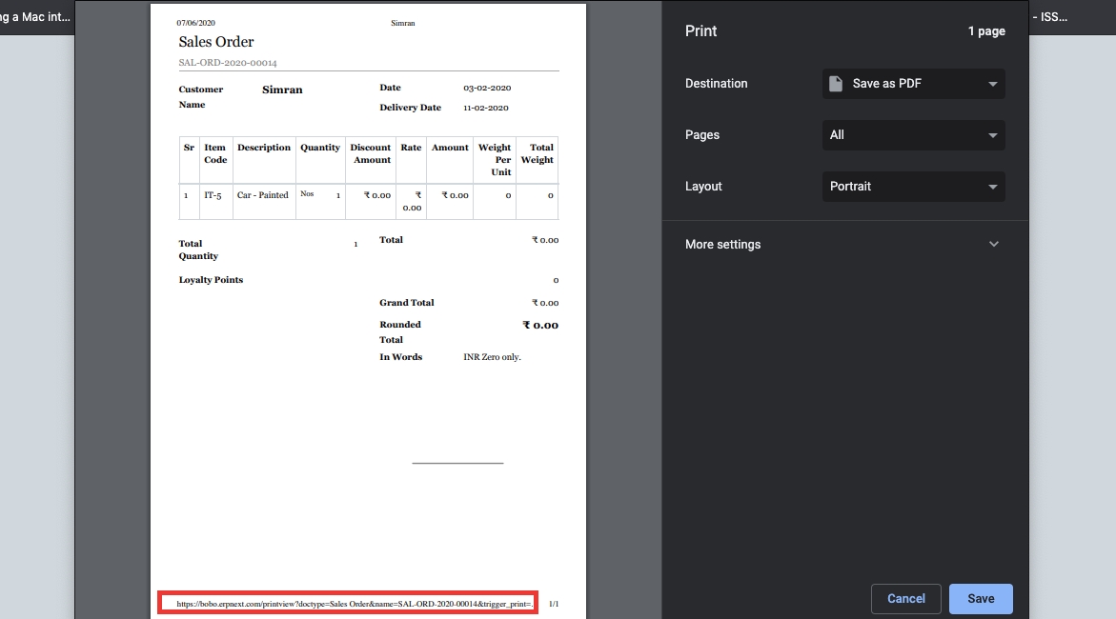Click the 'Car - Painted' description cell
Image resolution: width=1116 pixels, height=619 pixels.
tap(263, 195)
